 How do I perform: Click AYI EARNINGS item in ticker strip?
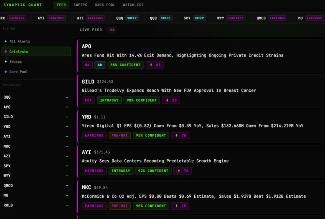51,18
